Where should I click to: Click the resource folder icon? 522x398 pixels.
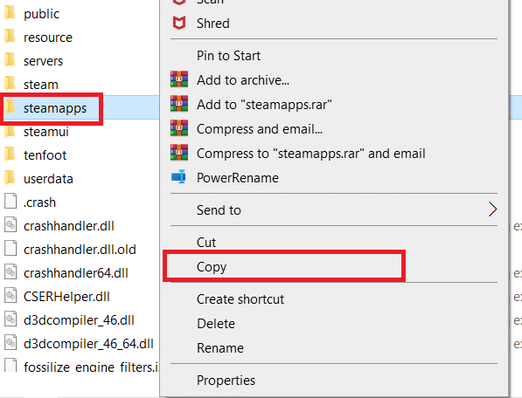[x=10, y=37]
